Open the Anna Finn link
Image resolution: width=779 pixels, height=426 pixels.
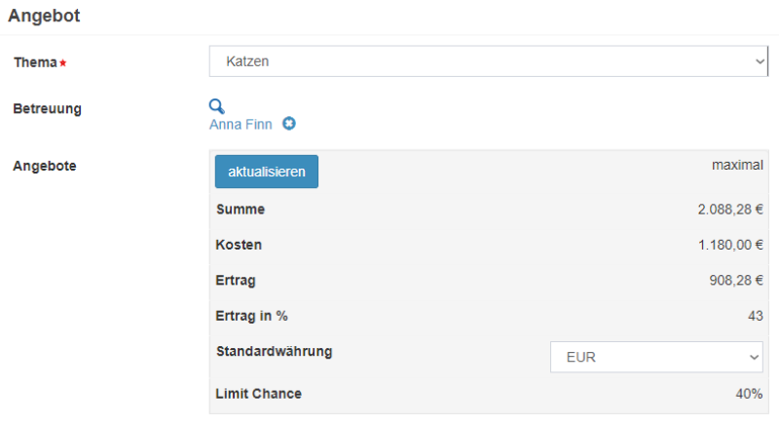(x=241, y=125)
